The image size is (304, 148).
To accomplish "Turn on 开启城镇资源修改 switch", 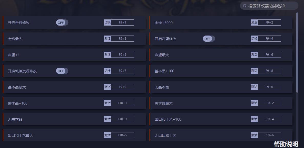I will [62, 71].
